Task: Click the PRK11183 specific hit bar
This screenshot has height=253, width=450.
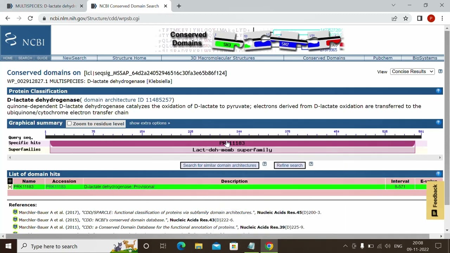Action: (x=232, y=143)
